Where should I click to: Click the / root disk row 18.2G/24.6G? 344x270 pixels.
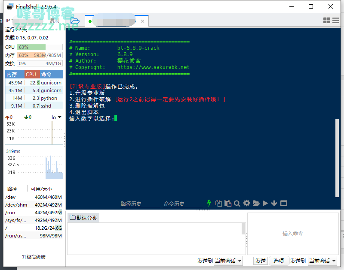pos(34,228)
